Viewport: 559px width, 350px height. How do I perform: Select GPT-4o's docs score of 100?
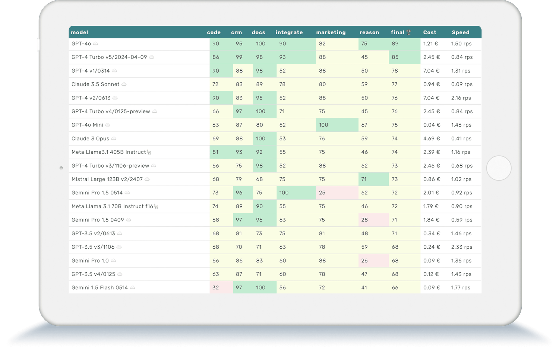pos(260,44)
